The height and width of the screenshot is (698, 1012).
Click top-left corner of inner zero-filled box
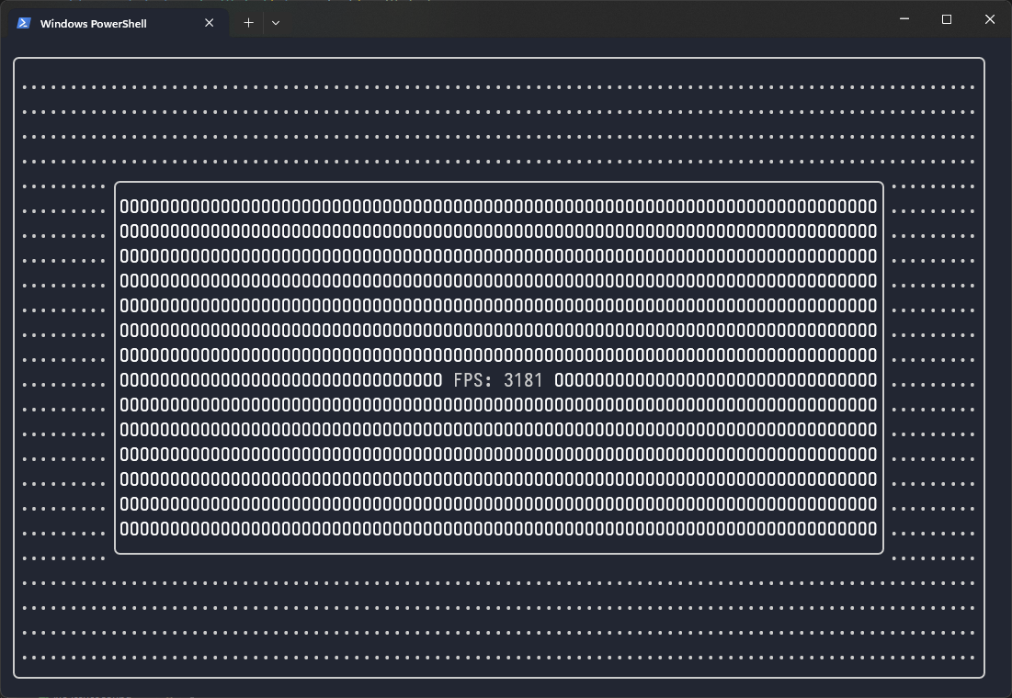pos(116,184)
